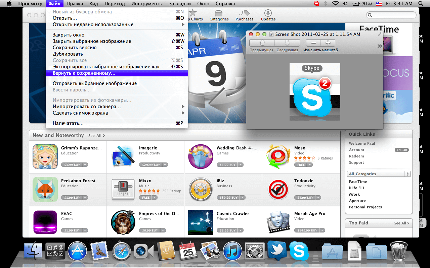Choose Вернуть к сохраненному menu item
The width and height of the screenshot is (430, 268).
117,73
